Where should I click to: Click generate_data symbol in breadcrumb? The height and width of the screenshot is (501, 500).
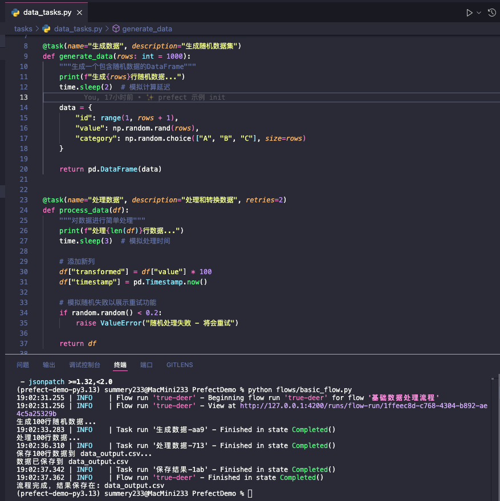[147, 28]
